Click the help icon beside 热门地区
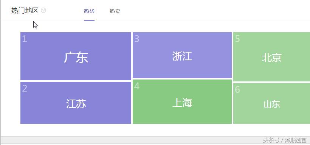This screenshot has height=145, width=310. point(43,10)
